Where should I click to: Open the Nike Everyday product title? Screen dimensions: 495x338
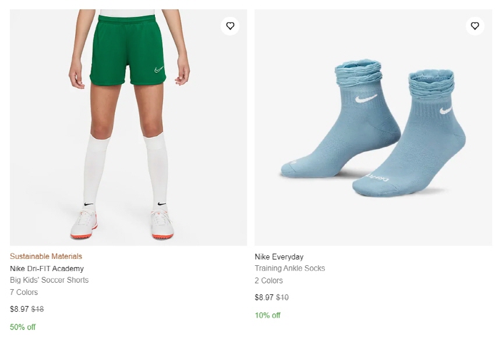point(279,257)
